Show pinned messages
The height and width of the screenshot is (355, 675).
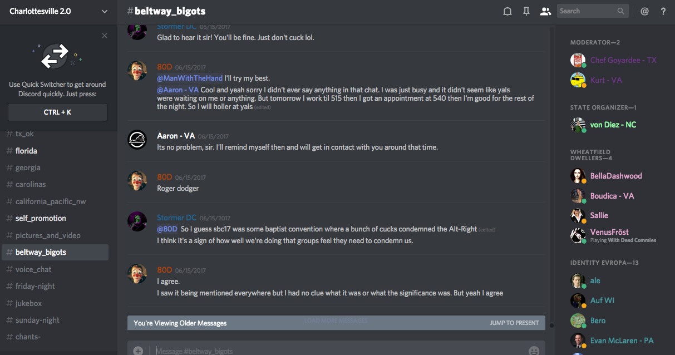click(526, 11)
